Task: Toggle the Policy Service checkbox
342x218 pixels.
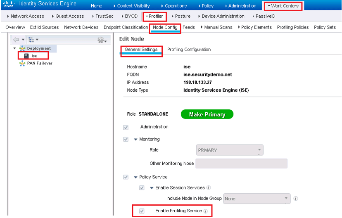Action: coord(126,177)
